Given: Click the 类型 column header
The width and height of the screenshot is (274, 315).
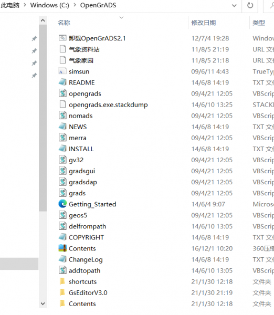Looking at the screenshot, I should 259,23.
